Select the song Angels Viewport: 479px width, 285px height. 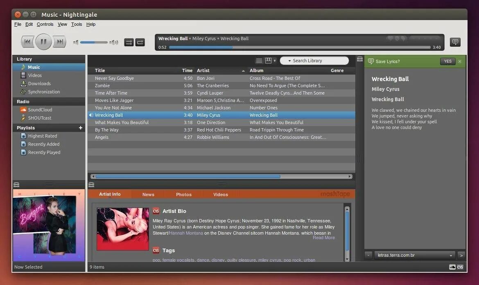tap(221, 137)
